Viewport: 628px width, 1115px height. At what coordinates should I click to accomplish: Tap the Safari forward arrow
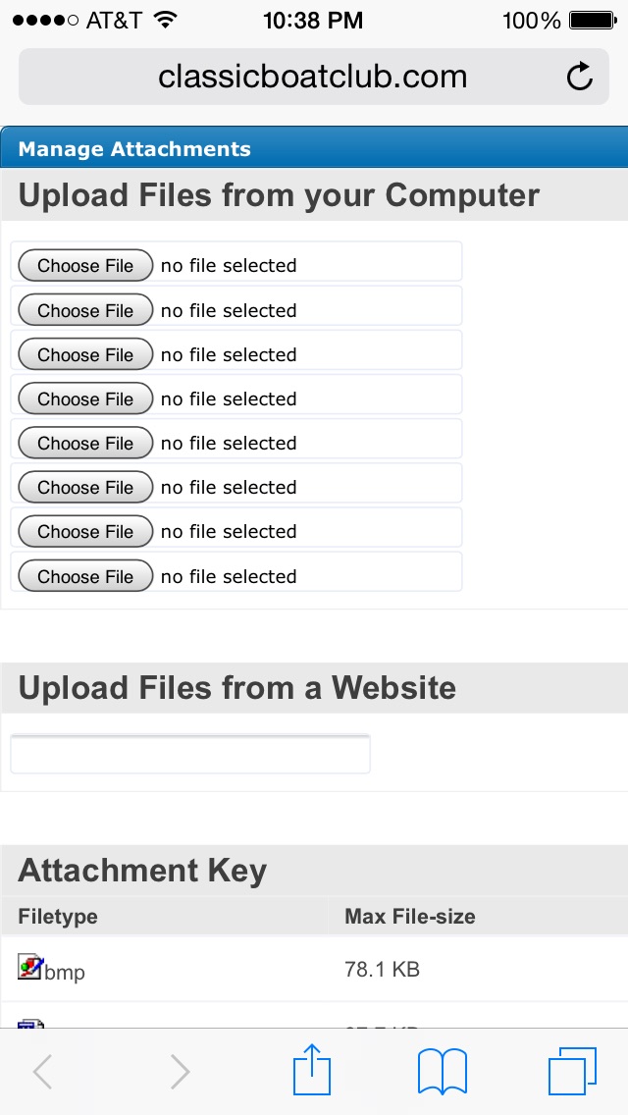(x=180, y=1072)
